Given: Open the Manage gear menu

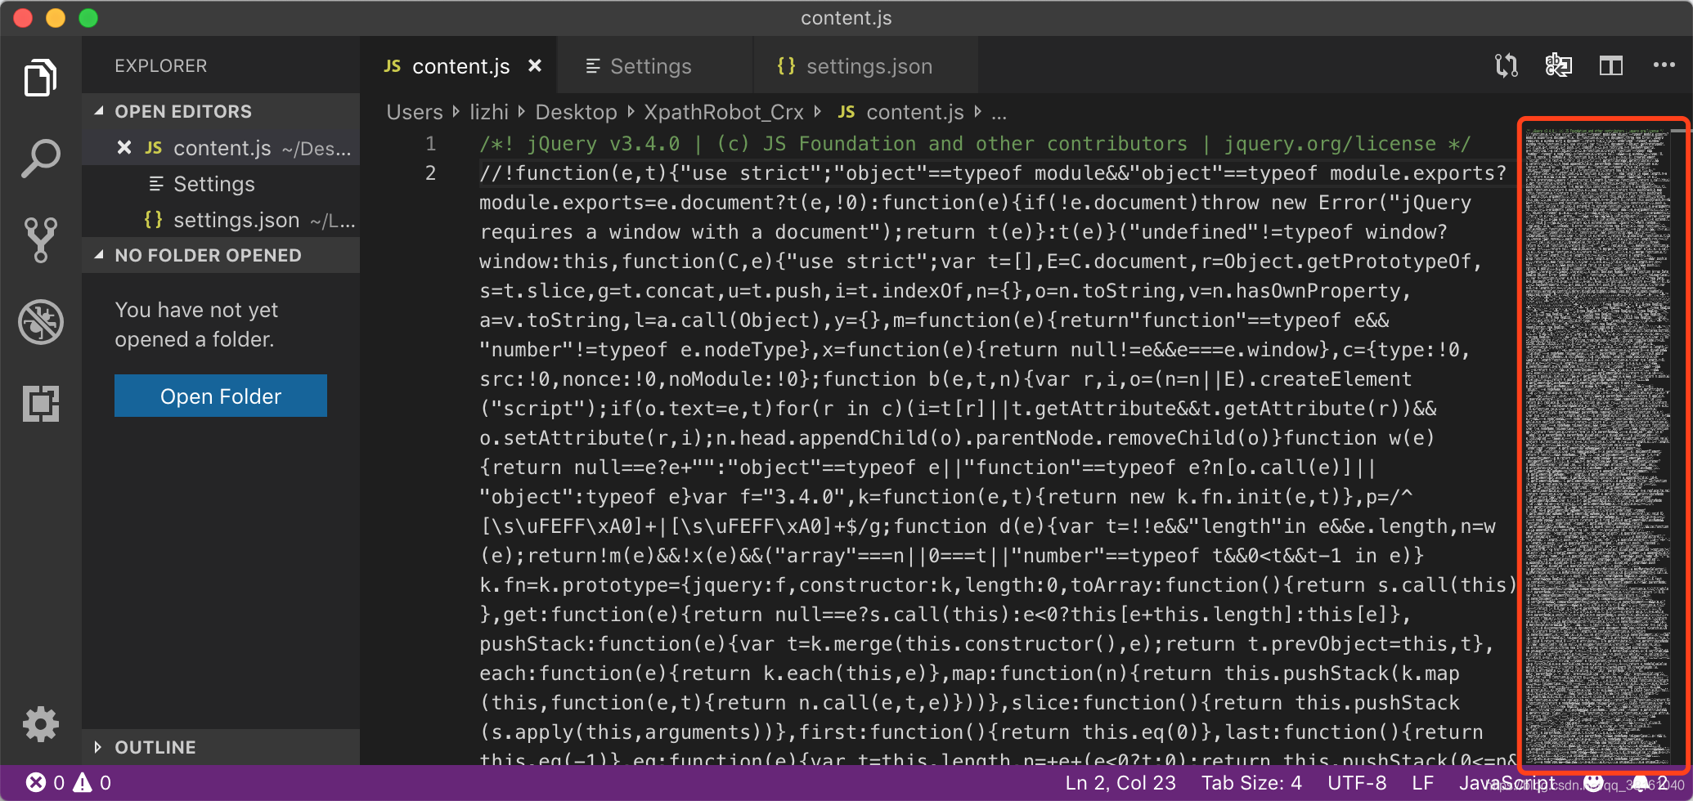Looking at the screenshot, I should (x=40, y=724).
